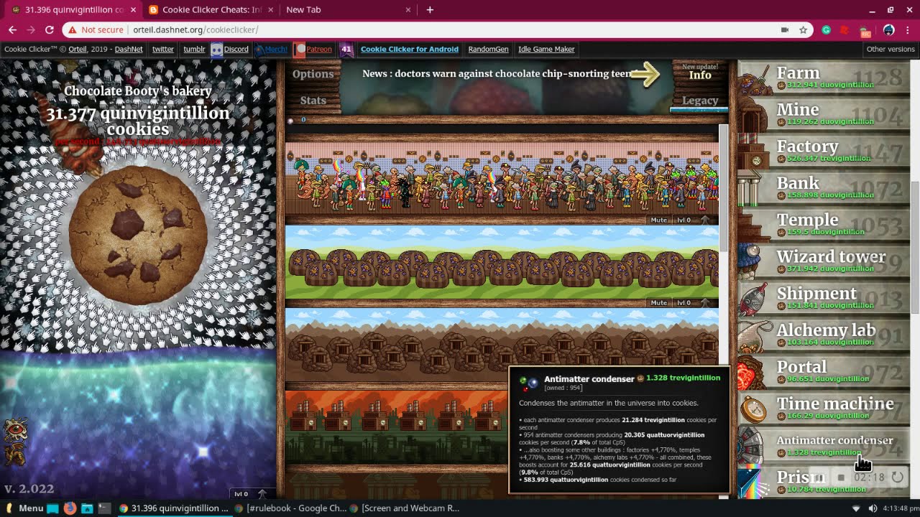This screenshot has height=517, width=920.
Task: Buy a Temple building
Action: (x=824, y=224)
